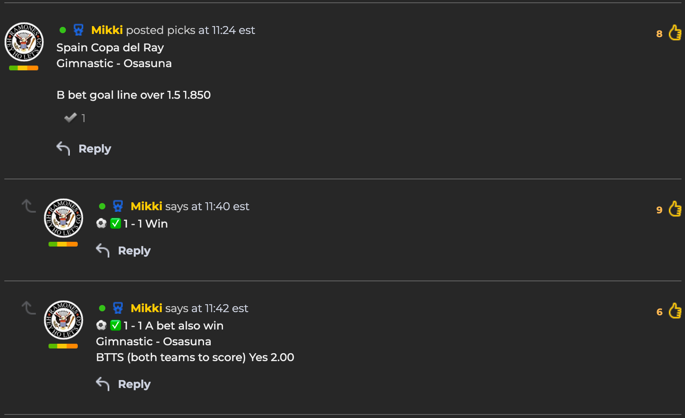
Task: Open Mikki's profile link in the 11:40 comment
Action: [146, 206]
